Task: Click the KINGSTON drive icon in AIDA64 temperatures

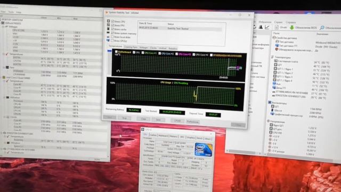Action: coord(273,95)
